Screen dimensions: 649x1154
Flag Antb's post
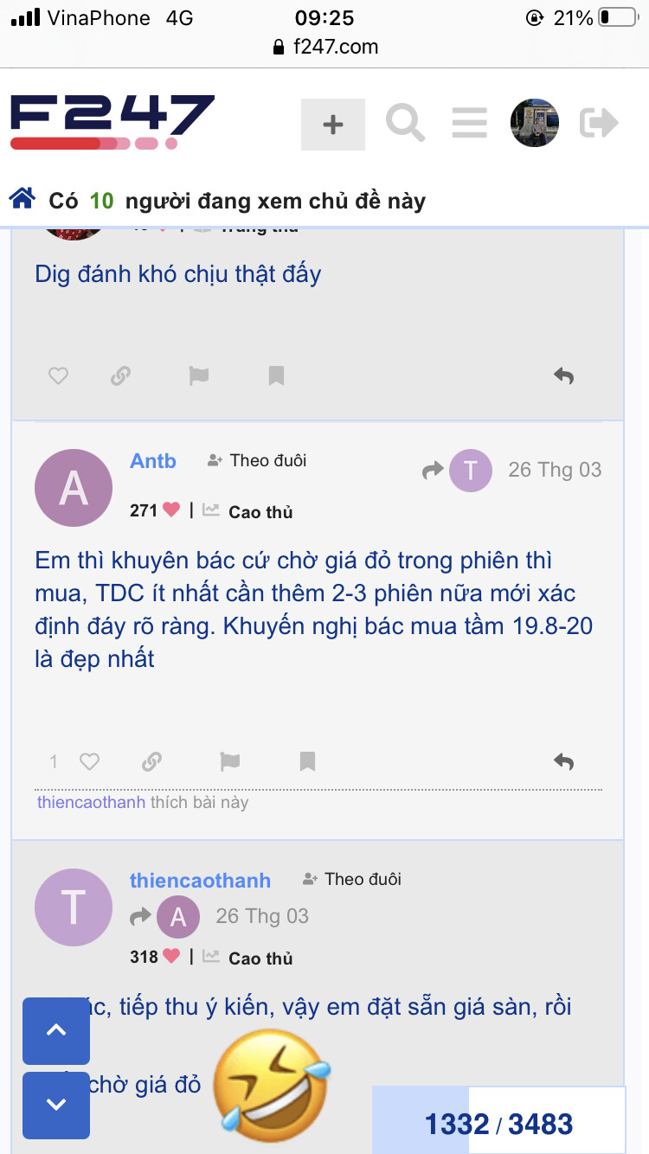coord(229,761)
